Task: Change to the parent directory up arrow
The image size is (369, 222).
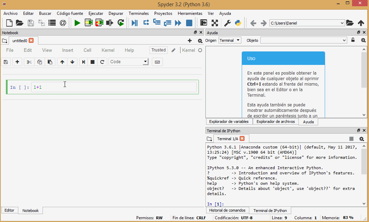Action: click(x=361, y=23)
